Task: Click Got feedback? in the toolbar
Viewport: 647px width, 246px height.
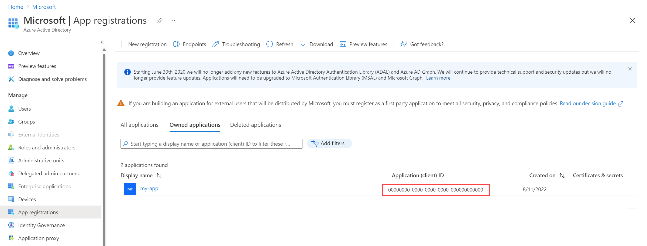Action: [x=422, y=44]
